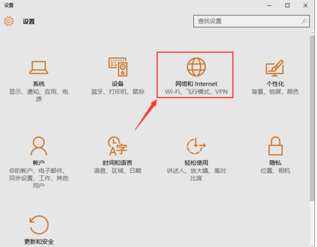Open the 系统 laptop icon

pyautogui.click(x=39, y=67)
